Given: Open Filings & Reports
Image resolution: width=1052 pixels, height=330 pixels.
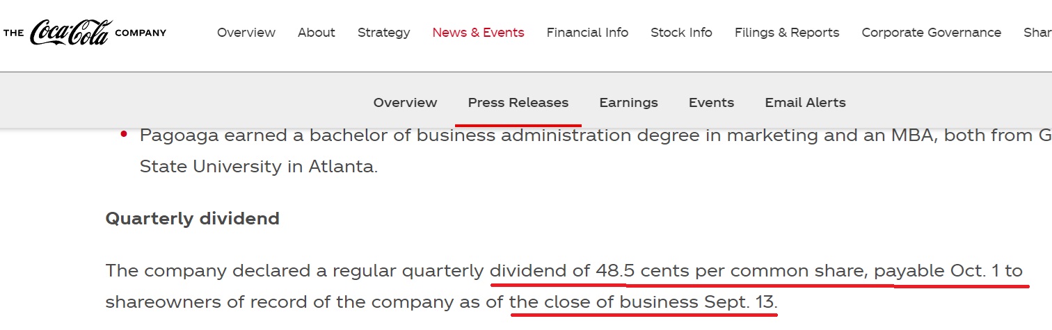Looking at the screenshot, I should click(787, 33).
